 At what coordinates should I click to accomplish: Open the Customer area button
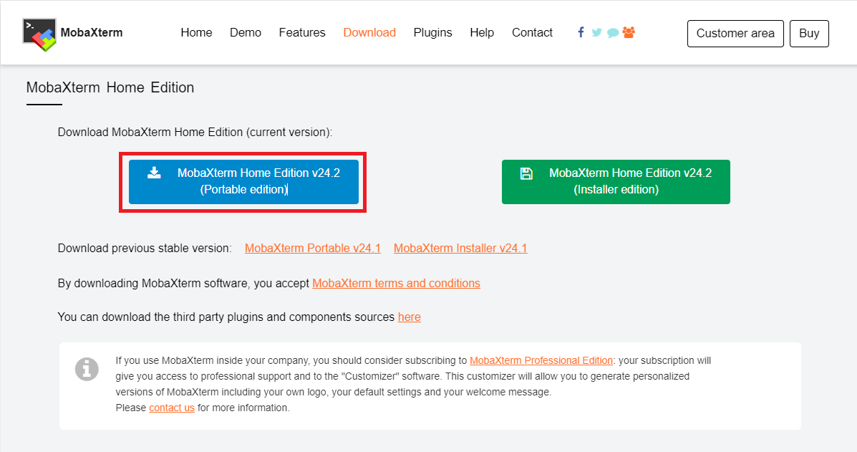point(735,34)
